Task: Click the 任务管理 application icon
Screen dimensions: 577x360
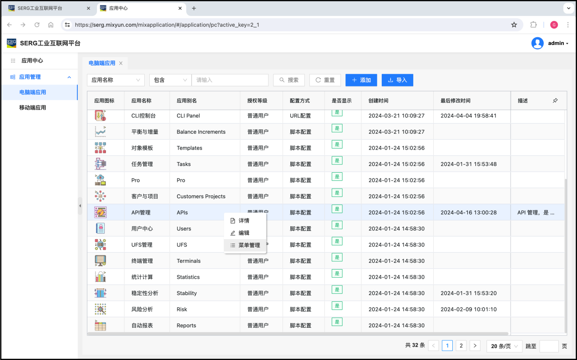Action: click(100, 164)
